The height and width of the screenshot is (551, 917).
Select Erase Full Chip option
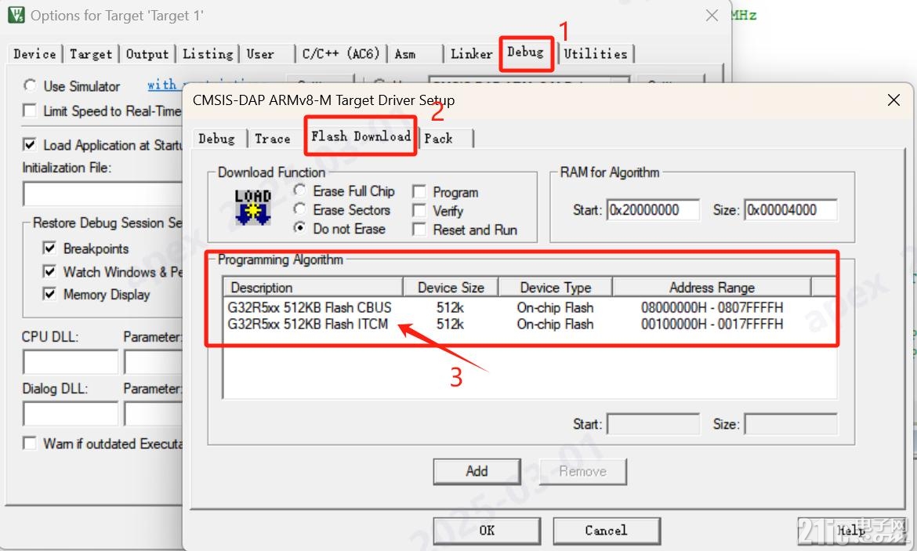point(299,190)
